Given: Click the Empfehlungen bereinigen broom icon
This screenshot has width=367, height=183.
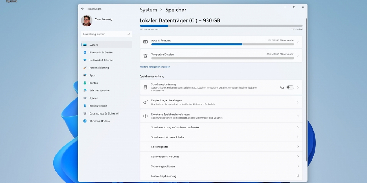Looking at the screenshot, I should tap(145, 102).
